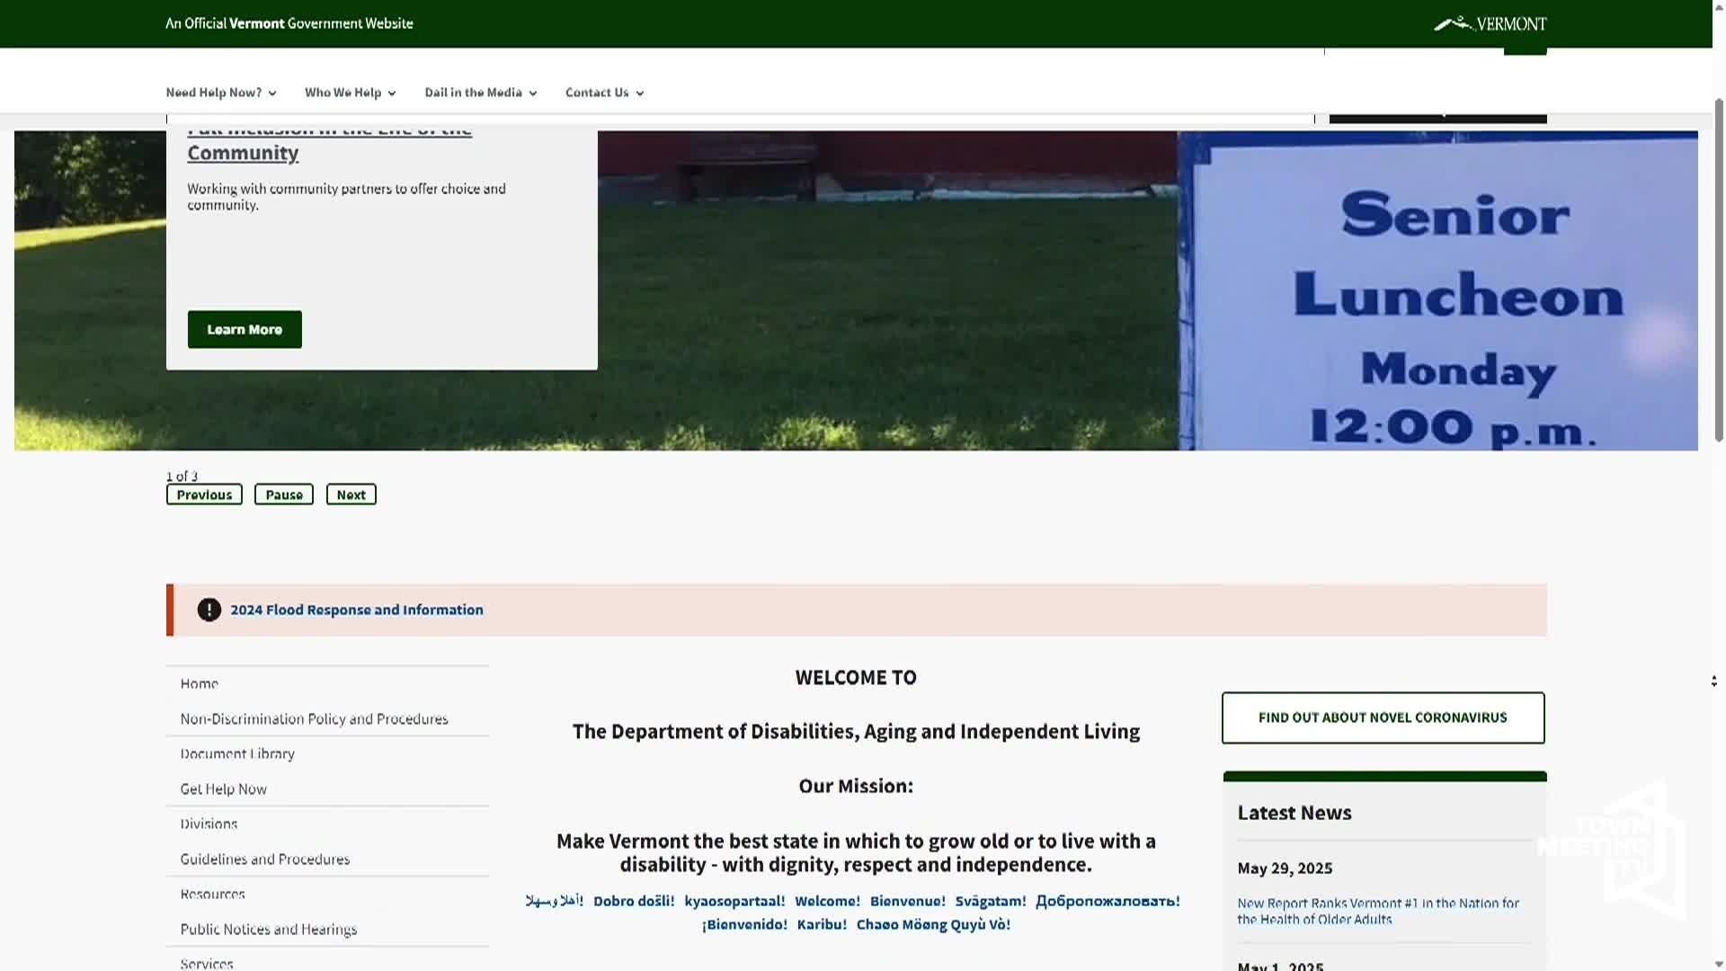1726x971 pixels.
Task: Expand the Need Help Now? menu
Action: coord(220,93)
